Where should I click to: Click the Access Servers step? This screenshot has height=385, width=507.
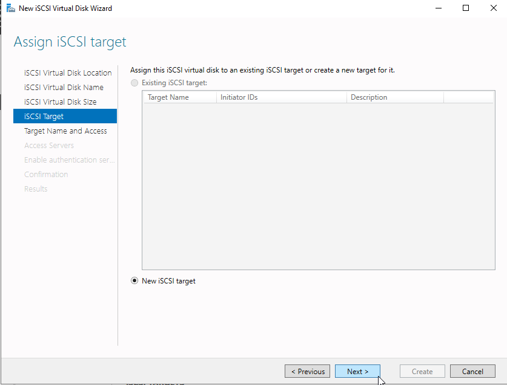(x=49, y=146)
